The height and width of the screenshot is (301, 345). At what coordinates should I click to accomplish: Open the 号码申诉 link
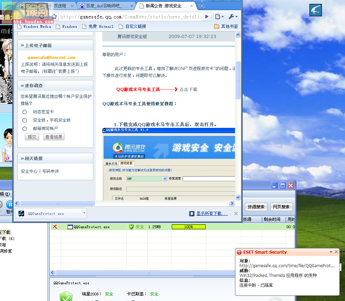coord(51,171)
